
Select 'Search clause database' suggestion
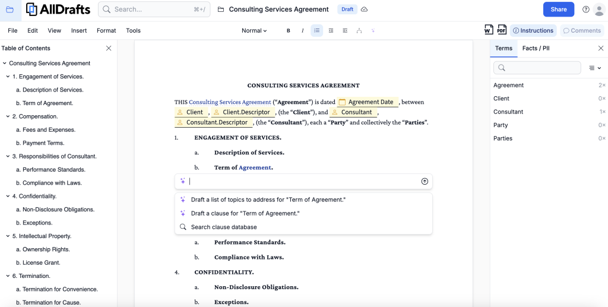[x=224, y=227]
